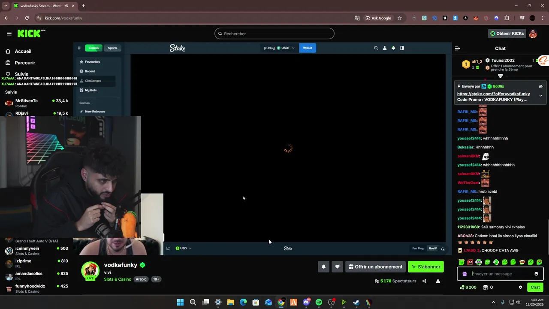
Task: Open funnyhoodvidz channel in sidebar
Action: 36,288
